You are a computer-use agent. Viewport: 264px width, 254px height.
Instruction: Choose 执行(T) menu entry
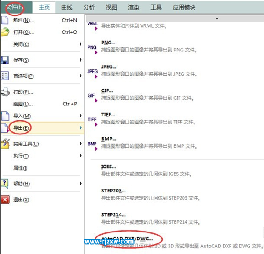42,156
